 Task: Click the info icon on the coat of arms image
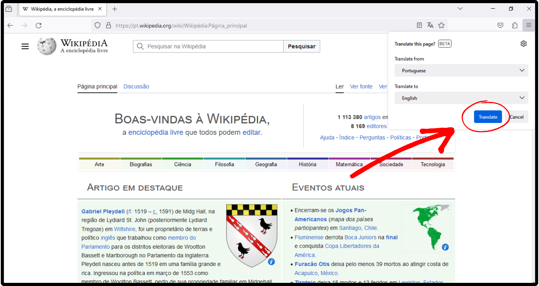(271, 260)
